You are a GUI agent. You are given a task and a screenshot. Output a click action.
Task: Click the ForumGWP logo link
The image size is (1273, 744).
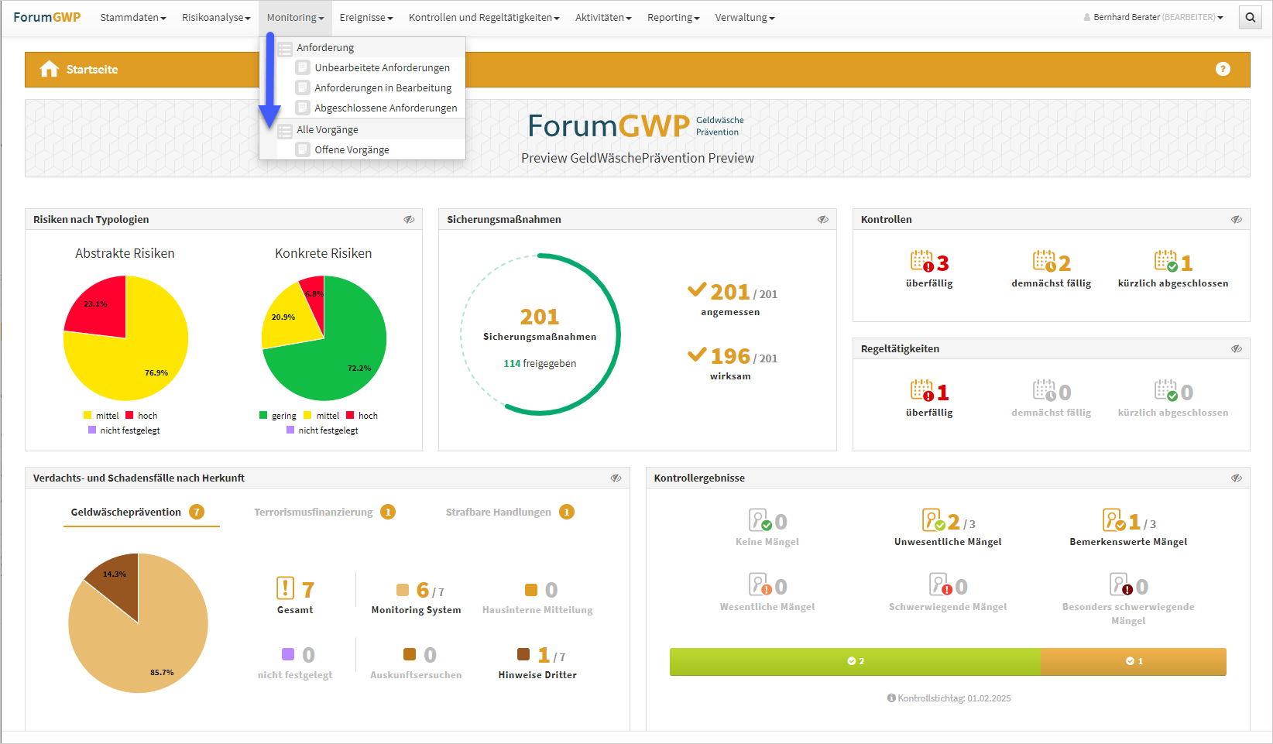tap(46, 17)
